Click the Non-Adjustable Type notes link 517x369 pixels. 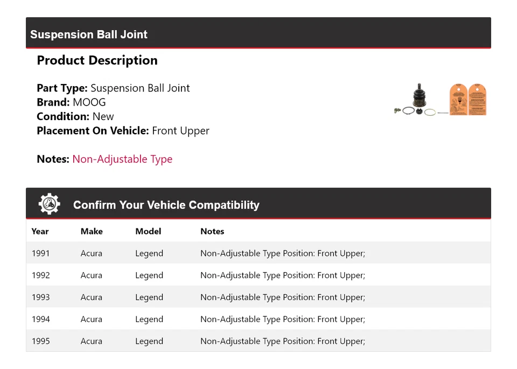point(122,159)
